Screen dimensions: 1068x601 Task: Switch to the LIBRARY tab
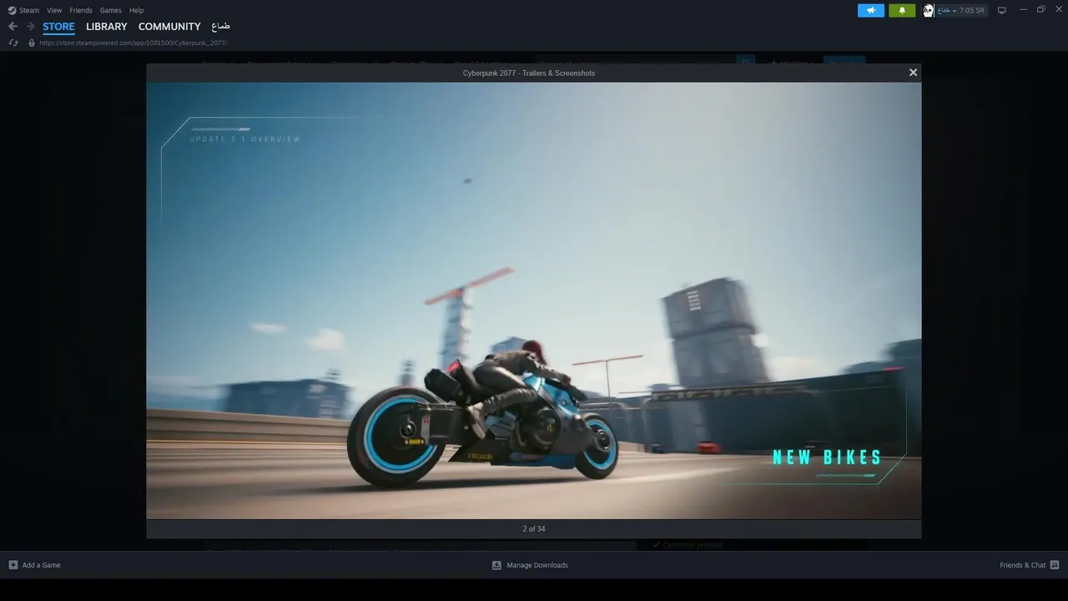[x=107, y=27]
